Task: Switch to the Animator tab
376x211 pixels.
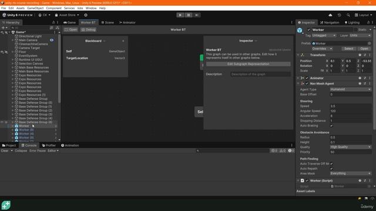Action: (x=127, y=22)
